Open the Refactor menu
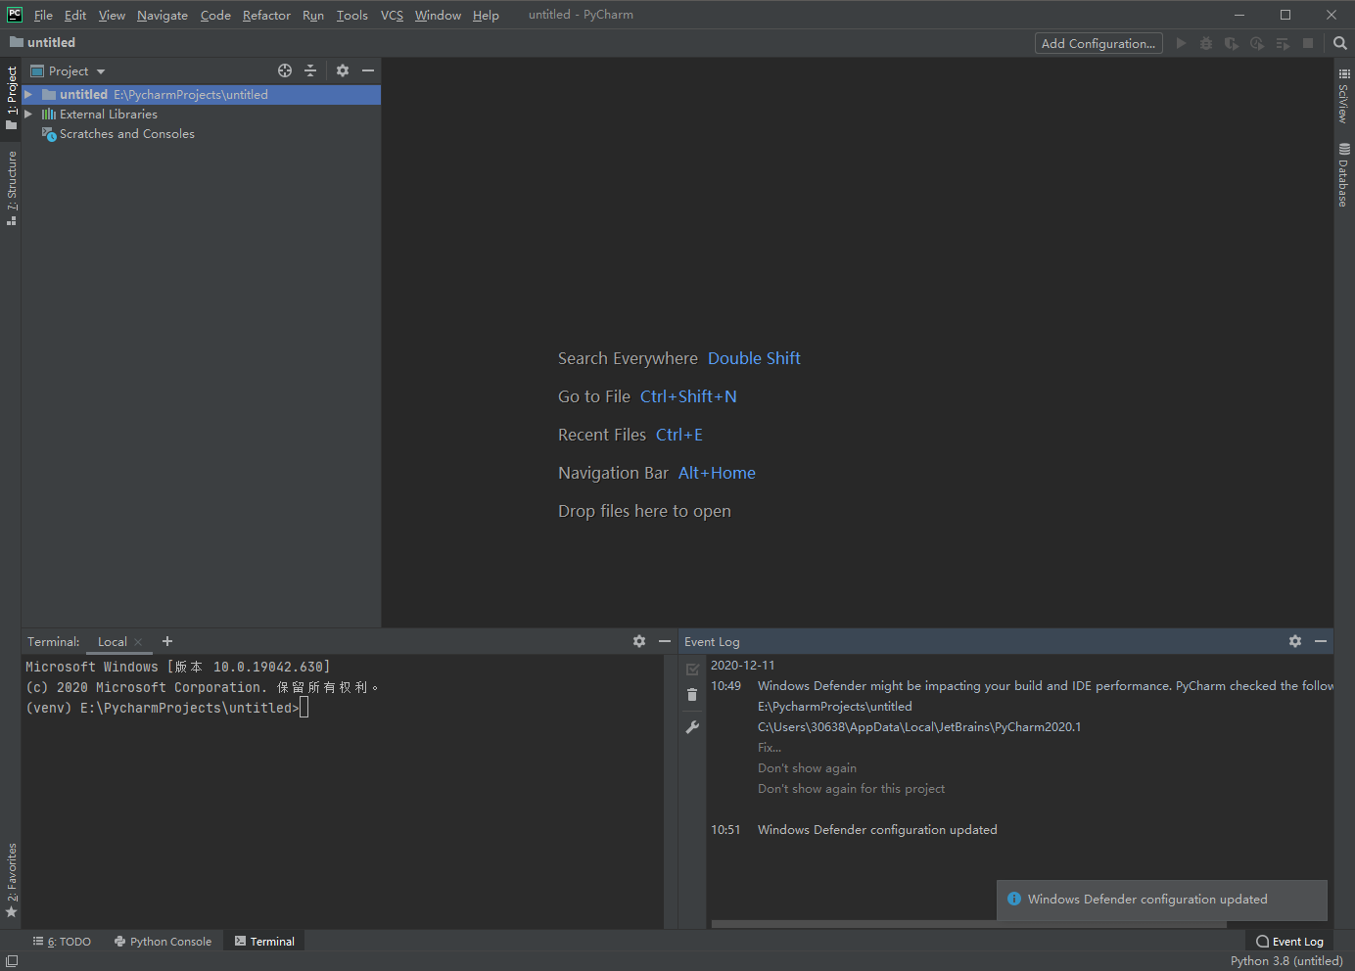 pyautogui.click(x=266, y=15)
